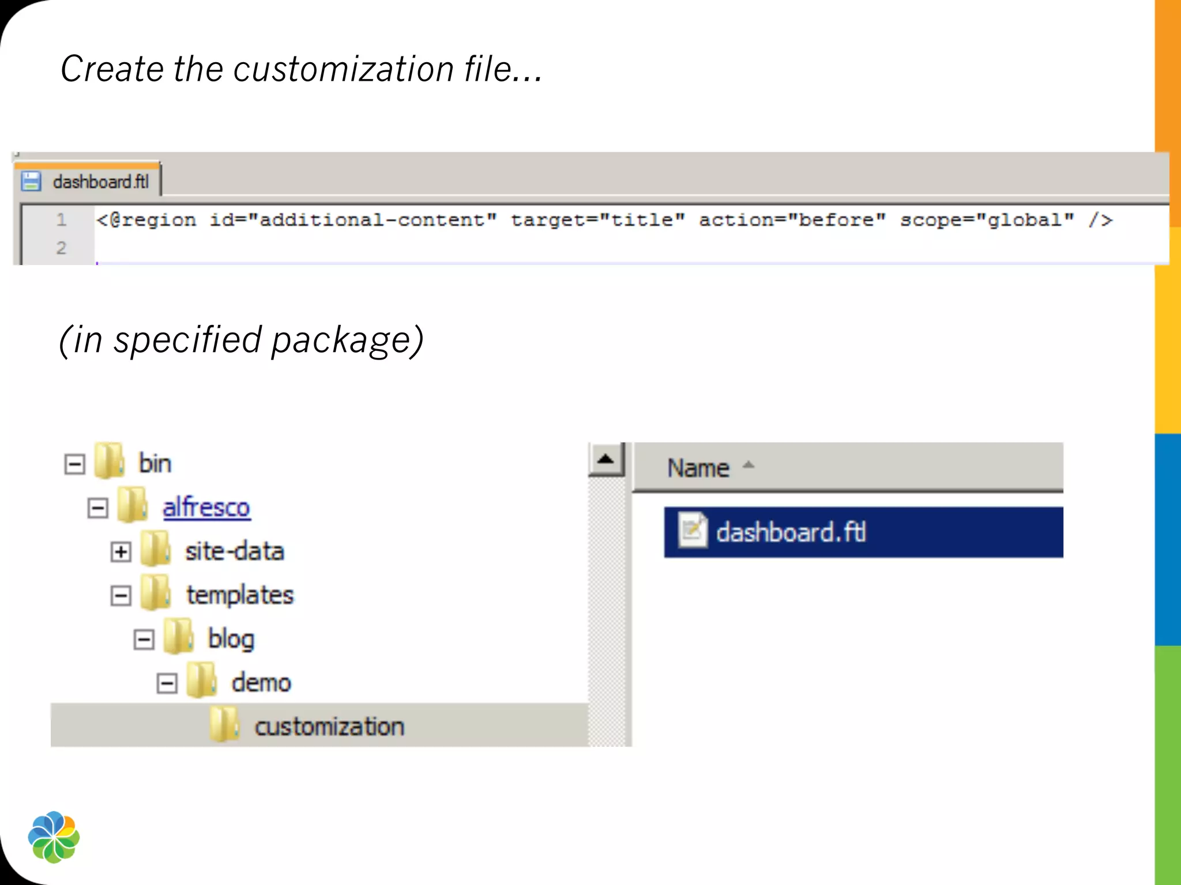1181x885 pixels.
Task: Select the site-data tree label
Action: coord(235,551)
